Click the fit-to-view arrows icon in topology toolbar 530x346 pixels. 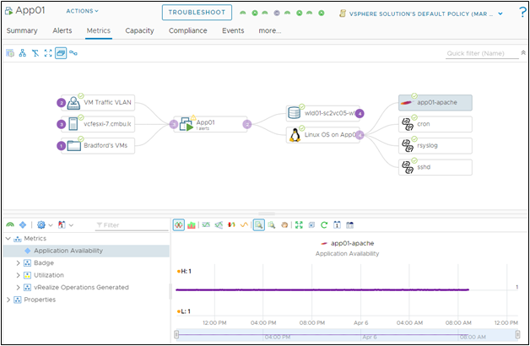point(48,53)
